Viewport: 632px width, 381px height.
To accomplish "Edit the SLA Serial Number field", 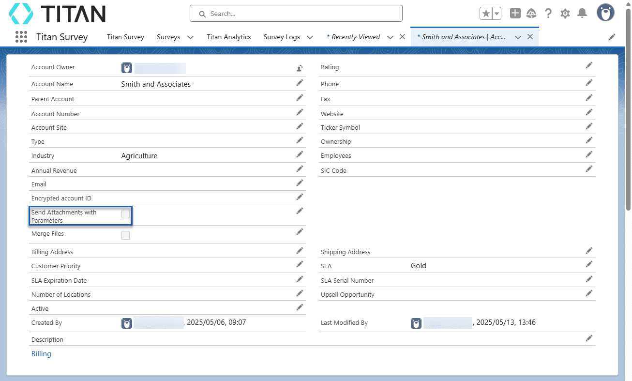I will tap(589, 279).
